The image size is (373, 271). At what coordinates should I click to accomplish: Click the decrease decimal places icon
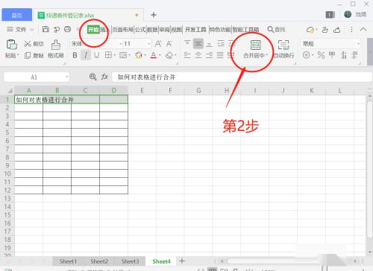click(355, 55)
